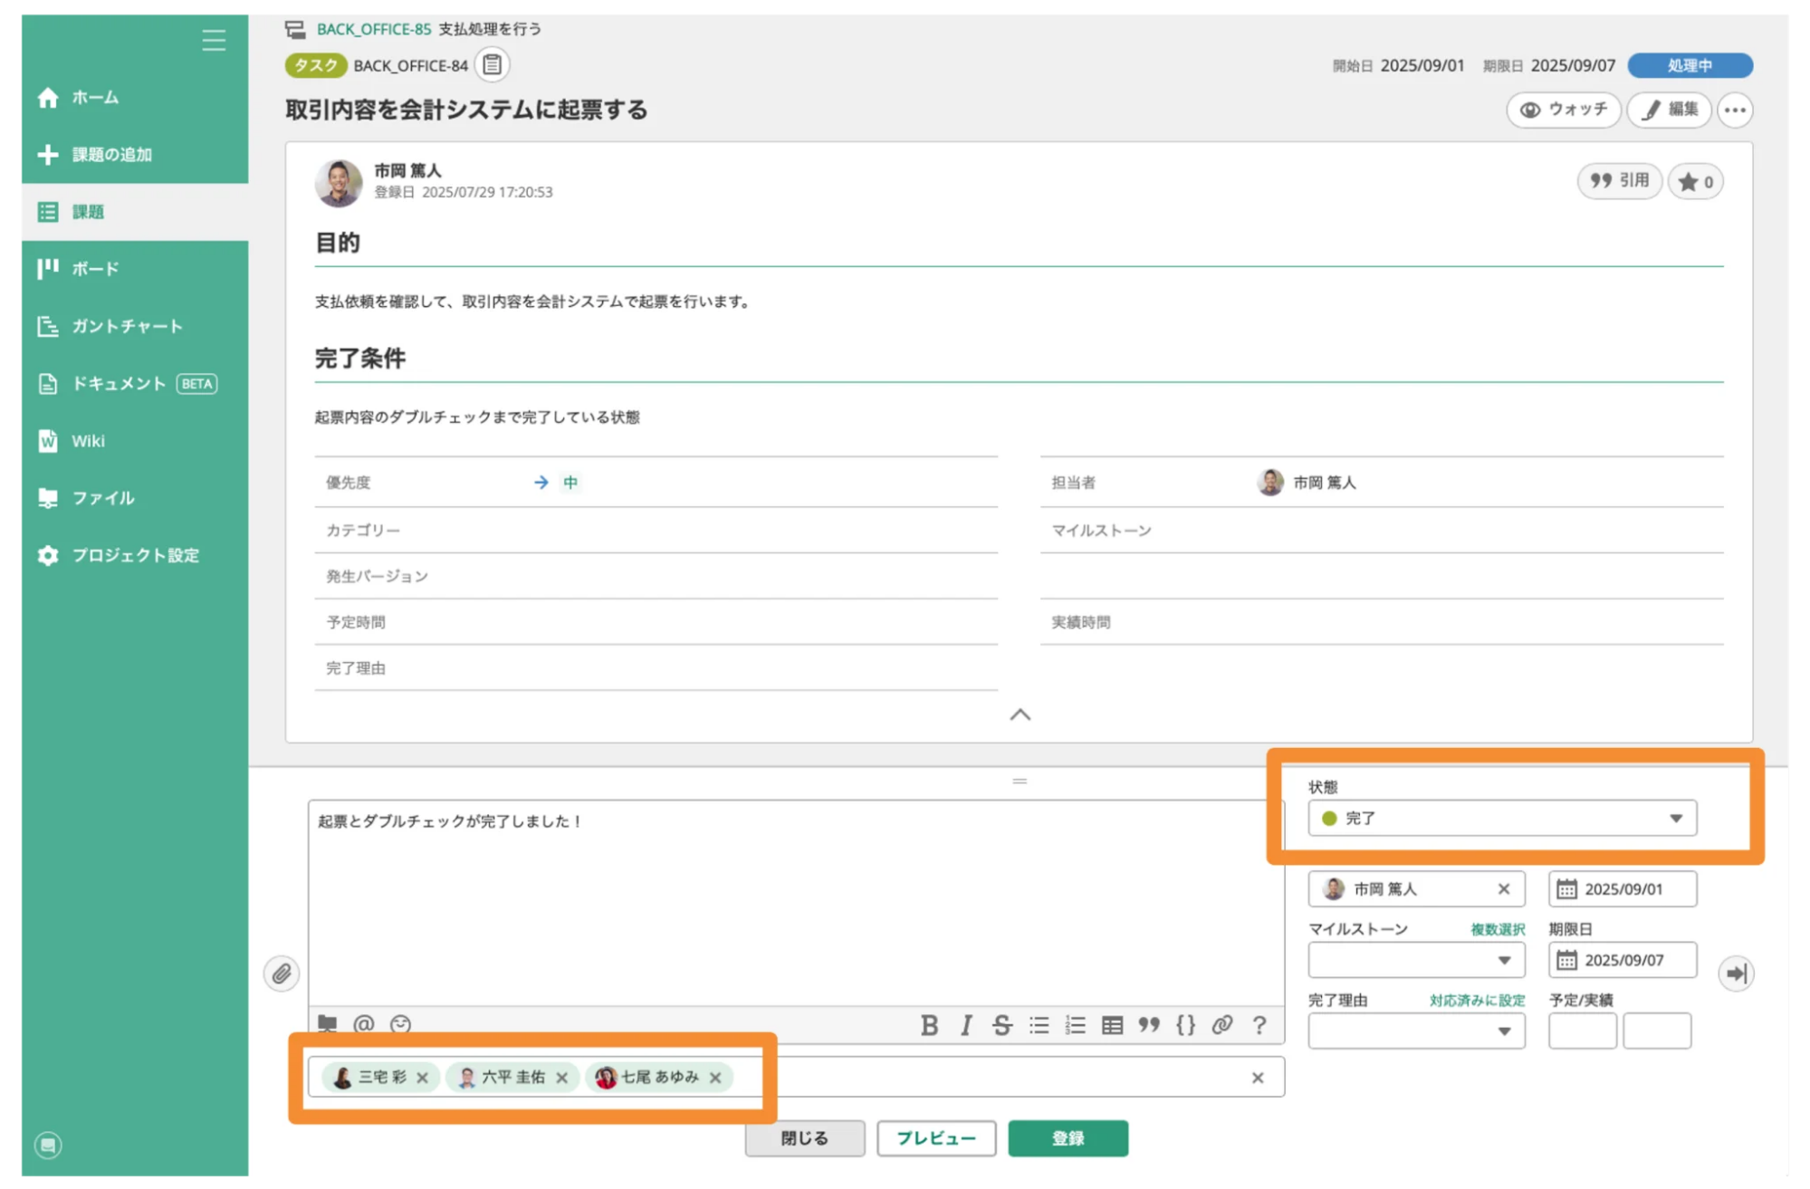Select 課題の追加 in the sidebar

[135, 154]
